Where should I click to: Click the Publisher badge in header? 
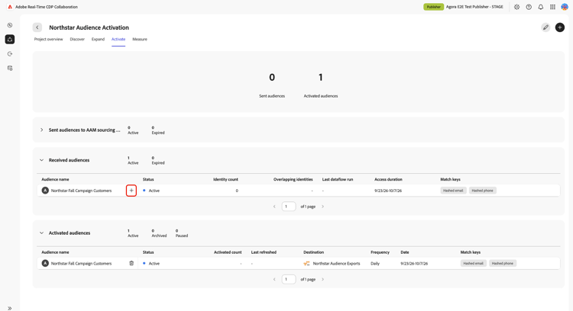pos(433,7)
